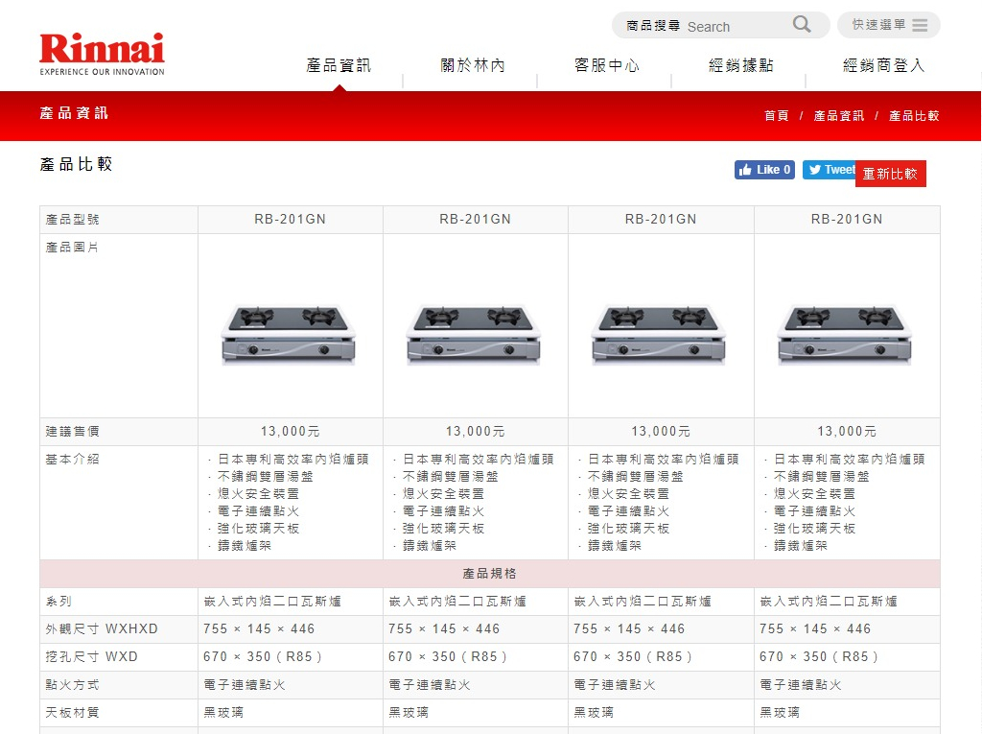982x734 pixels.
Task: Select the 挖孔尺寸 WXD row label
Action: (91, 657)
